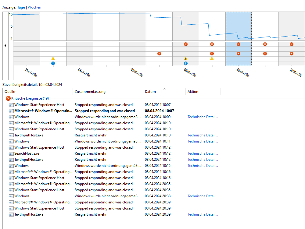This screenshot has width=305, height=229.
Task: Sort list by Datum column header
Action: point(150,92)
